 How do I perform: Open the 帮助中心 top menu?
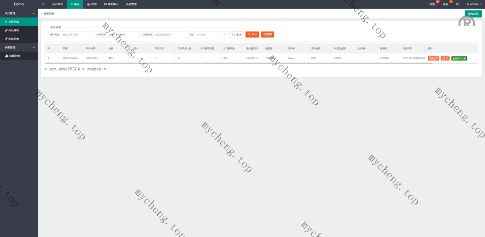tap(111, 4)
